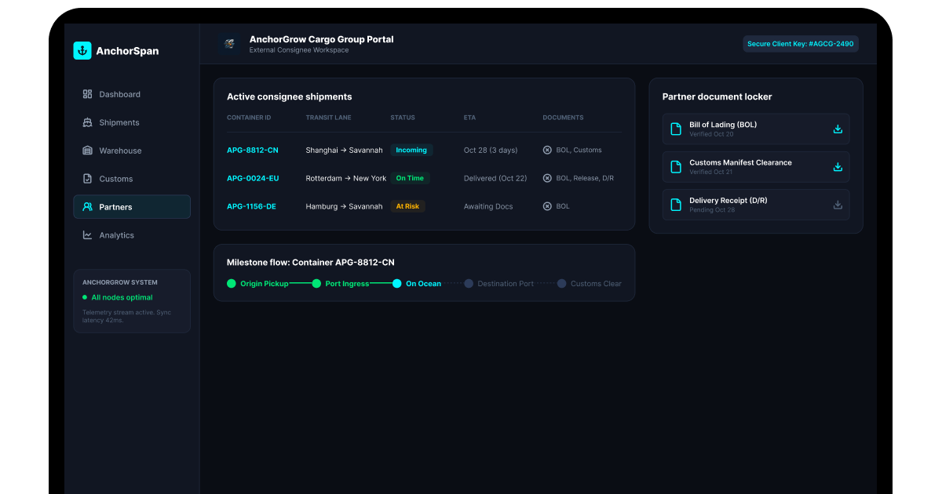This screenshot has width=942, height=494.
Task: Click the Delivery Receipt (D/R) download icon
Action: pos(838,205)
